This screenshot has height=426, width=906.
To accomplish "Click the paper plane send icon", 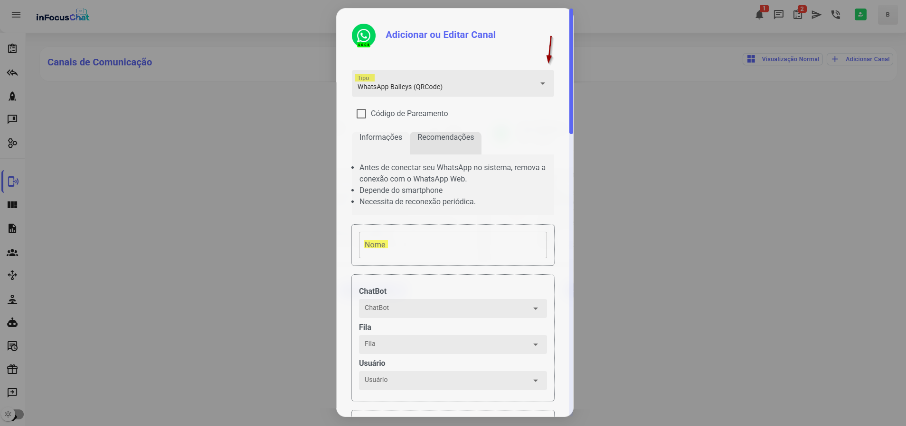I will tap(816, 15).
